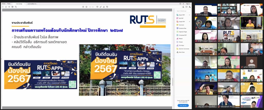The height and width of the screenshot is (110, 264).
Task: Select the highlighted active speaker video tile
Action: pyautogui.click(x=251, y=23)
